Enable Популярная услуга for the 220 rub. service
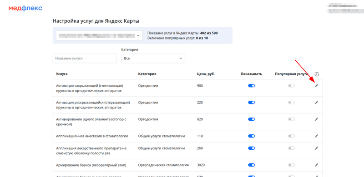 click(x=291, y=103)
